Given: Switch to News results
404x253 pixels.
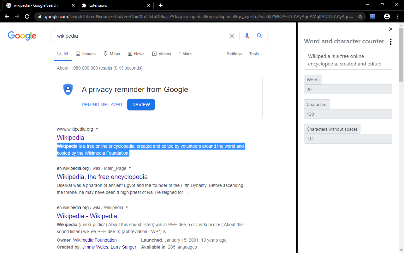Looking at the screenshot, I should pos(136,54).
